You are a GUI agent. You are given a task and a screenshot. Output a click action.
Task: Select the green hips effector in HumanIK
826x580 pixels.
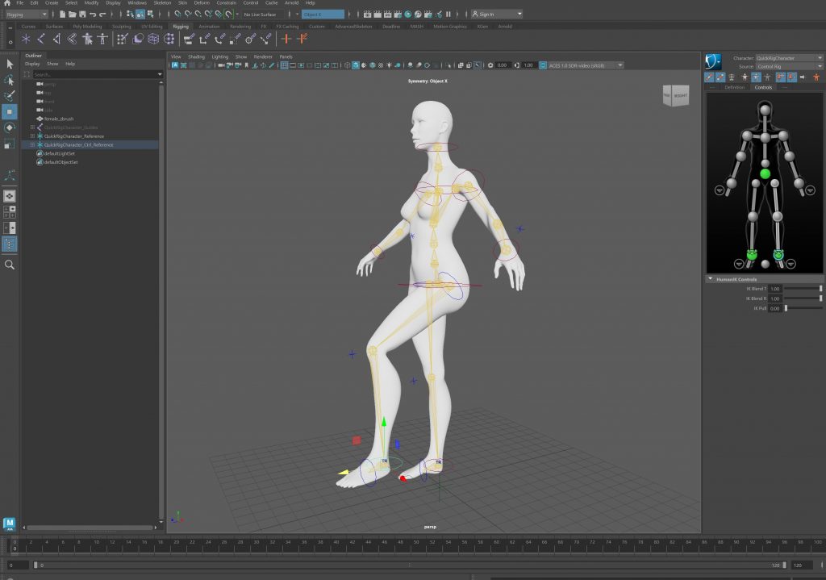[765, 173]
